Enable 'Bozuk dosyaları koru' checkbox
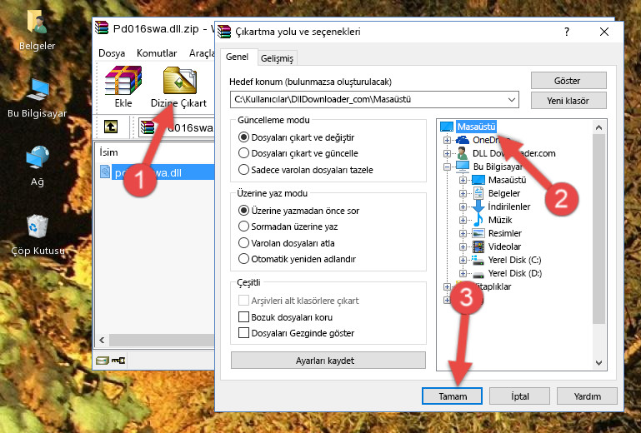 [243, 317]
